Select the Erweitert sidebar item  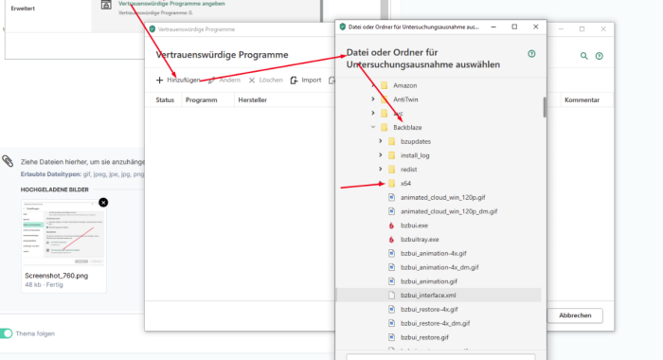pyautogui.click(x=23, y=9)
